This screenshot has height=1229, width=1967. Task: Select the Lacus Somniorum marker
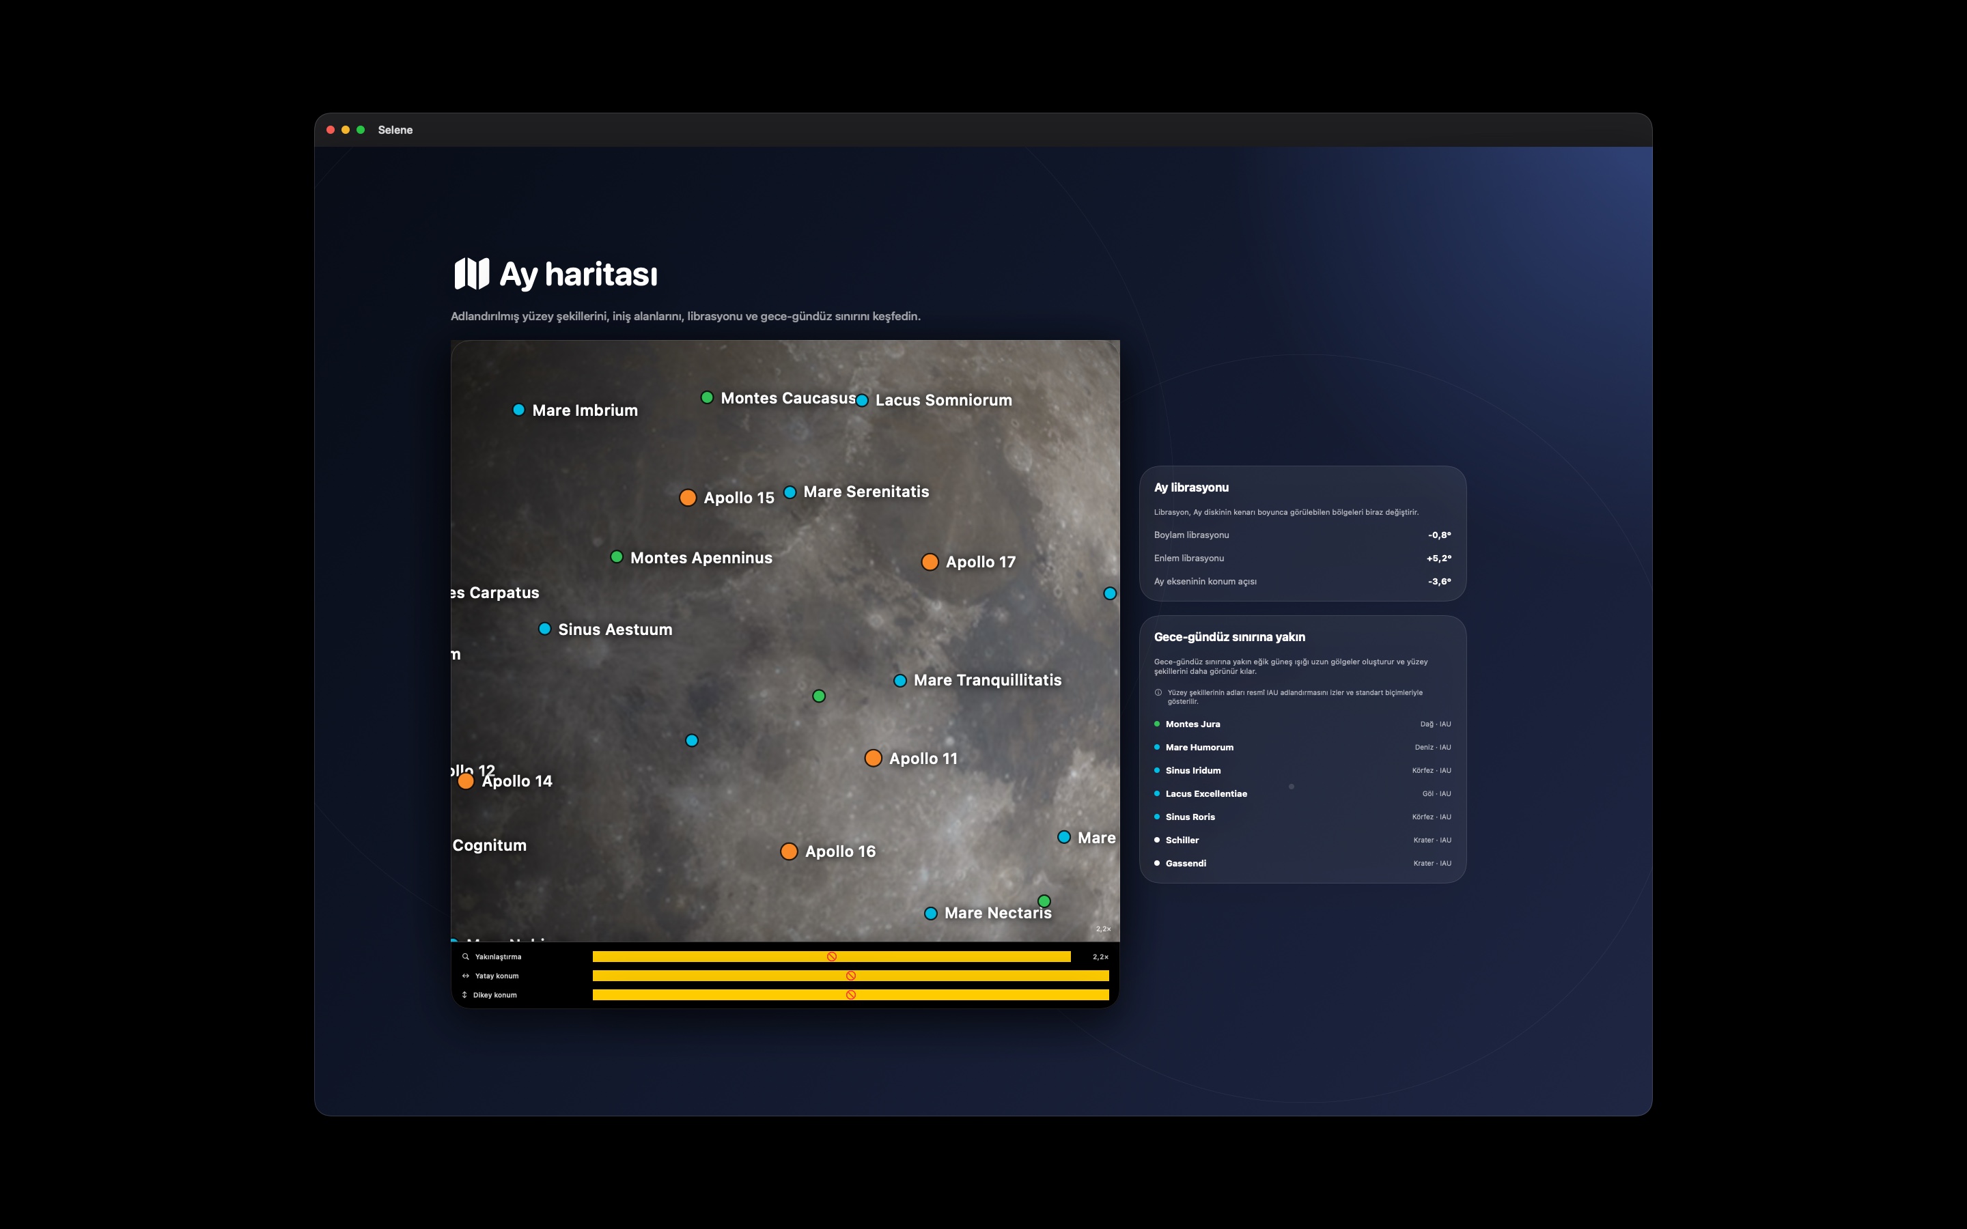coord(863,400)
